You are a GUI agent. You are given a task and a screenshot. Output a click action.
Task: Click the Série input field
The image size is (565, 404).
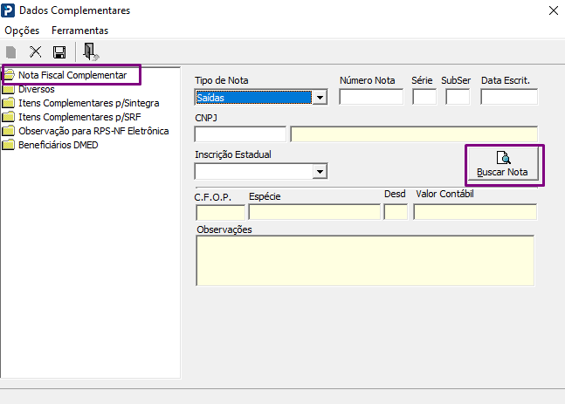tap(424, 97)
